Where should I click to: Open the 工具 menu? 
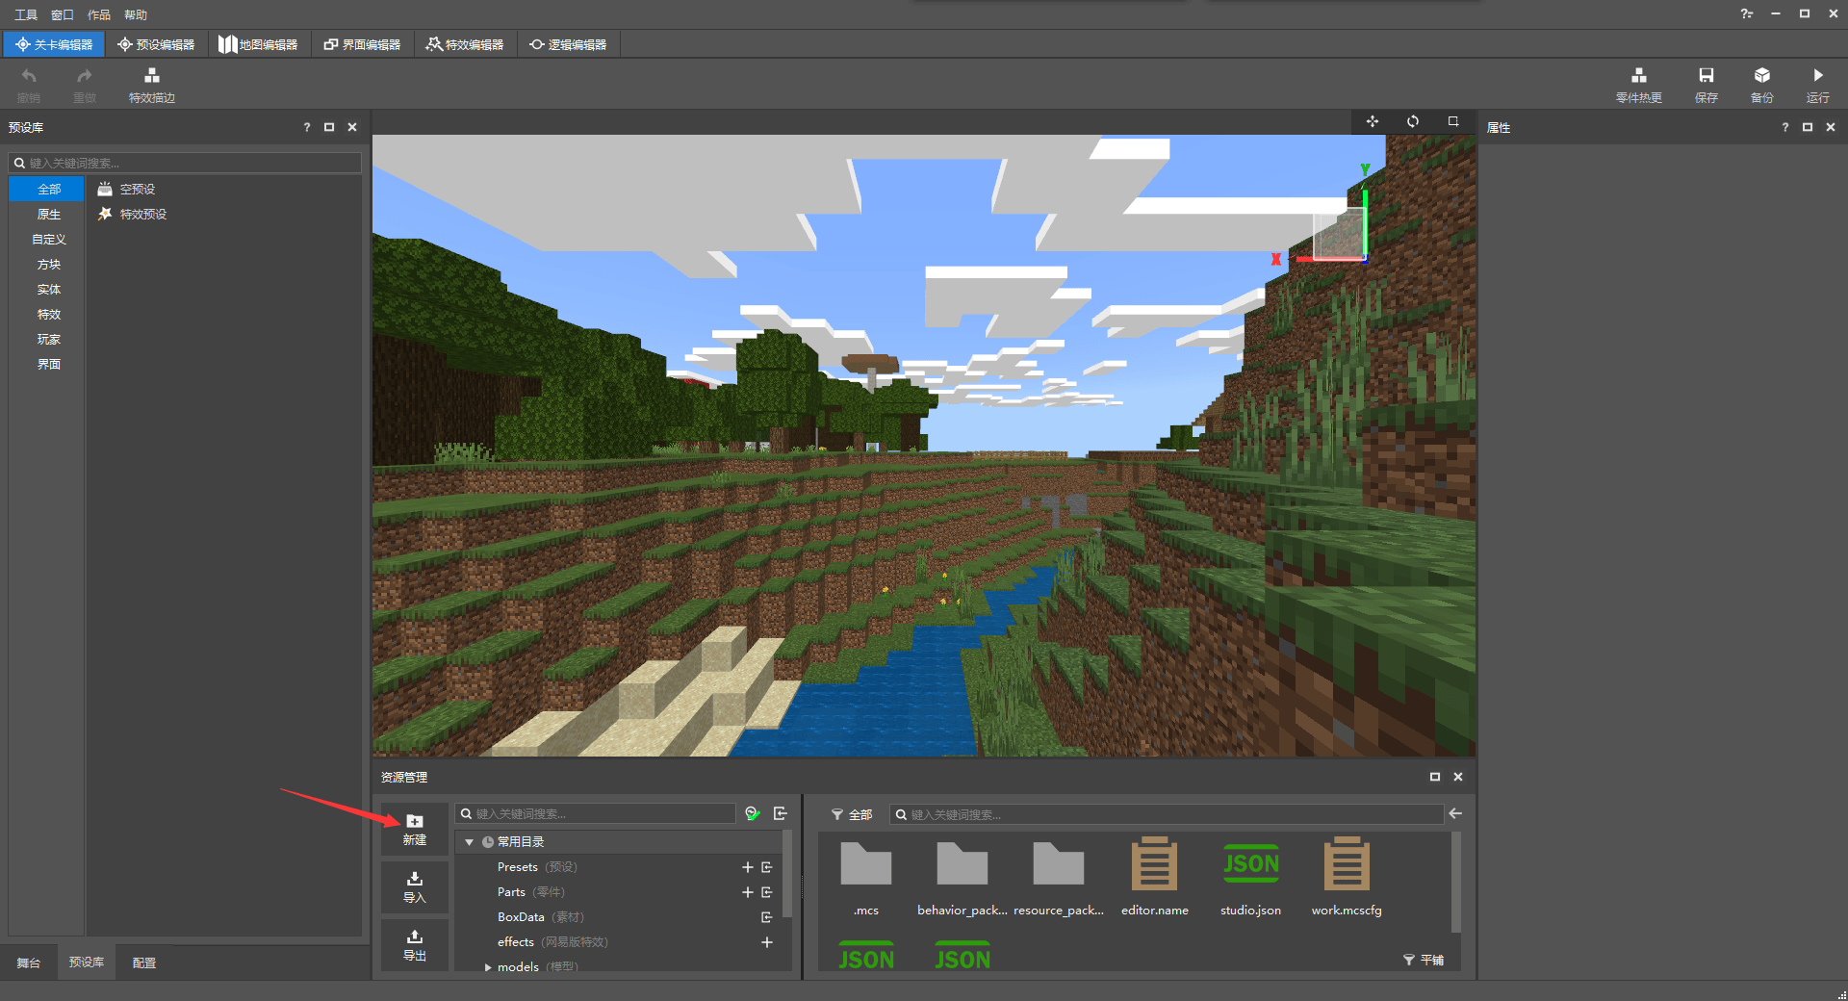[26, 14]
